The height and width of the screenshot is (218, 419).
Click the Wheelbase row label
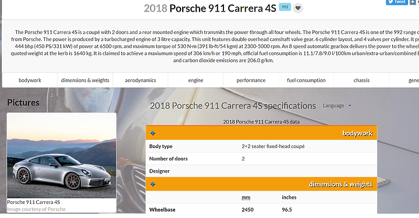click(162, 210)
